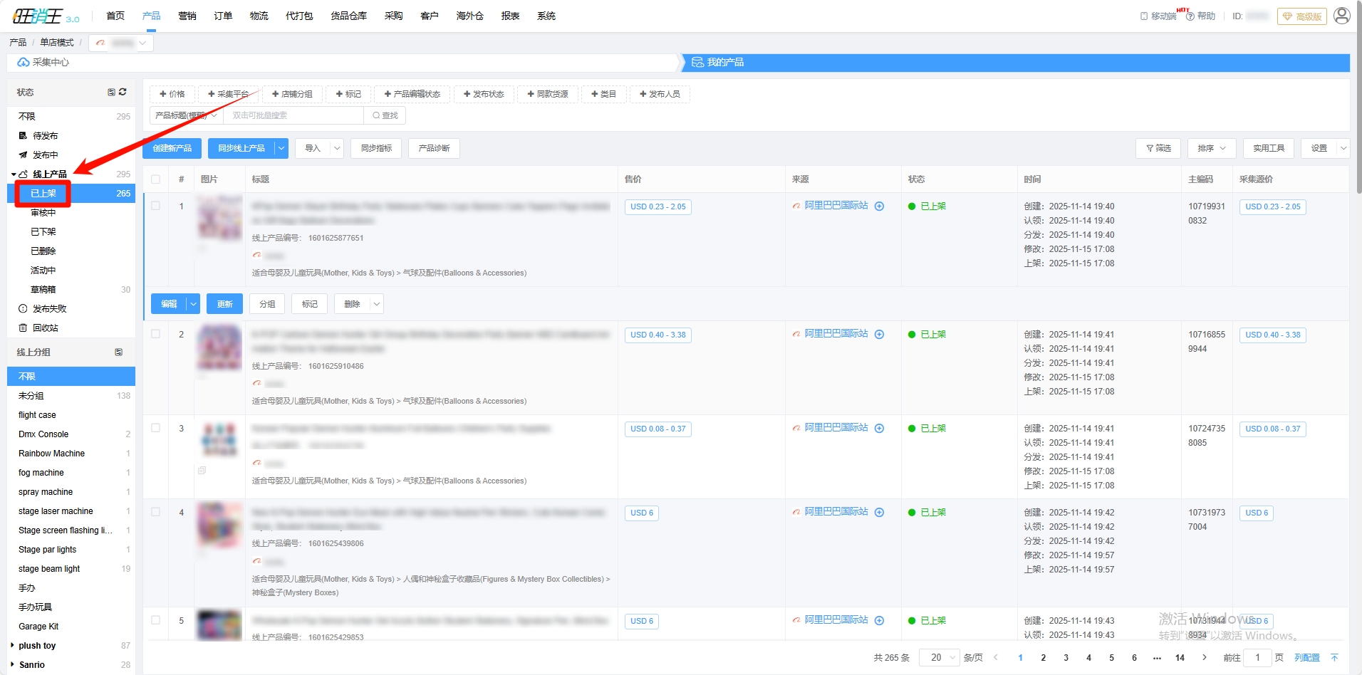
Task: Click the scroll-to-top arrow icon in pagination
Action: click(x=1334, y=658)
